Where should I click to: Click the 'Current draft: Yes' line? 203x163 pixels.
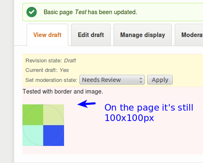[47, 70]
